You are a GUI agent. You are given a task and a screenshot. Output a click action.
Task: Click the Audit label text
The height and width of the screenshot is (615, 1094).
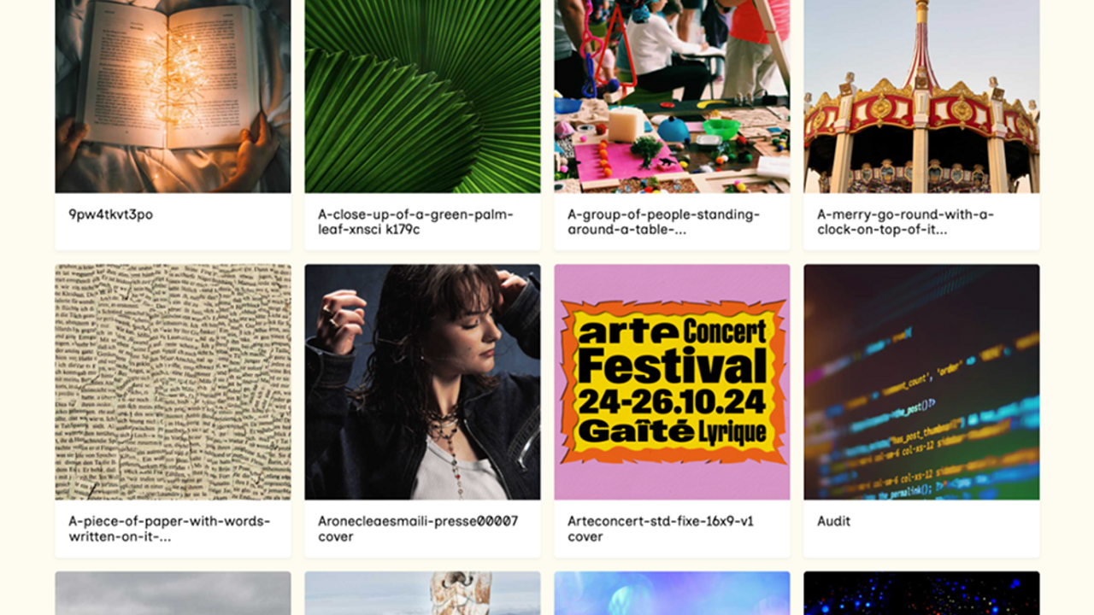[833, 521]
